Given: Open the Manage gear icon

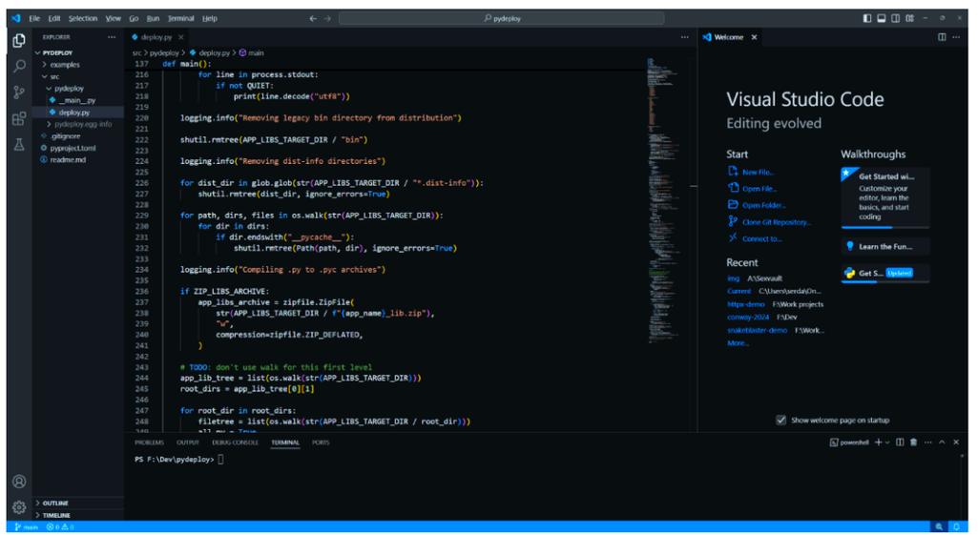Looking at the screenshot, I should 18,507.
